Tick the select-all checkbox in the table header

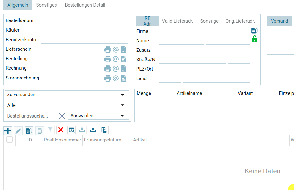pyautogui.click(x=9, y=140)
